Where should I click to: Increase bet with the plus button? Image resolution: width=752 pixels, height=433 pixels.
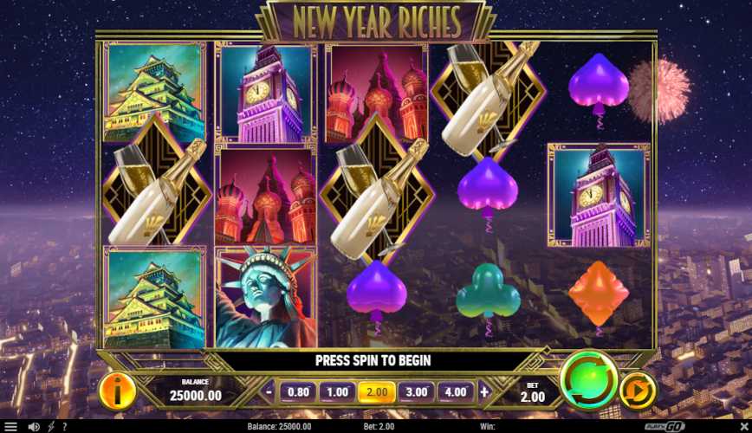484,392
